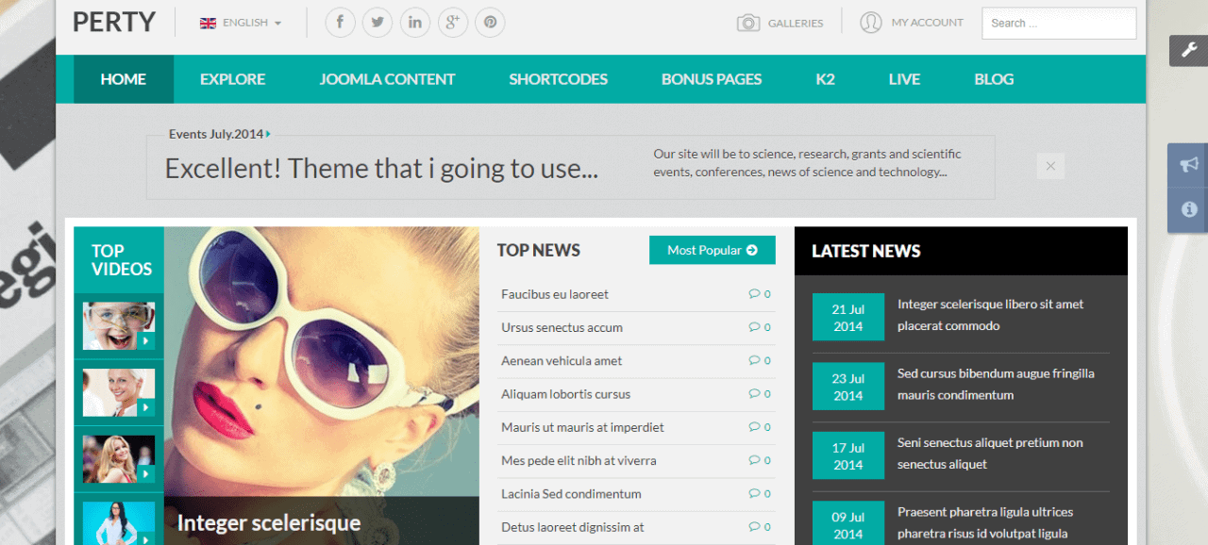
Task: Select the 09 Jul 2014 date badge
Action: coord(848,523)
